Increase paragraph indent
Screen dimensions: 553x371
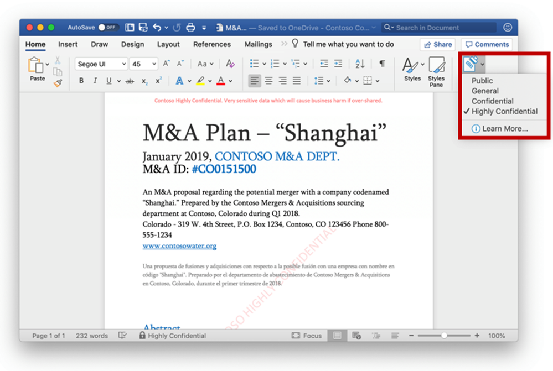point(338,64)
